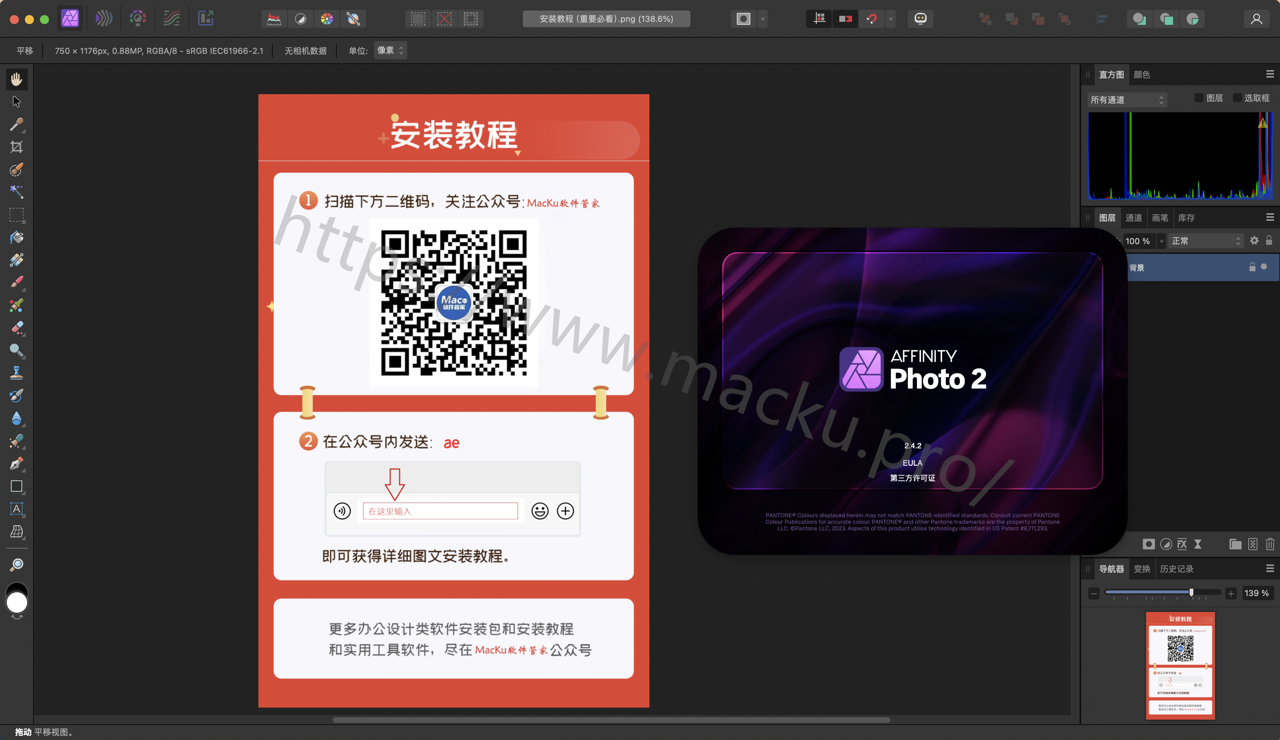Toggle snapping with the magnet icon
1280x740 pixels.
point(872,19)
